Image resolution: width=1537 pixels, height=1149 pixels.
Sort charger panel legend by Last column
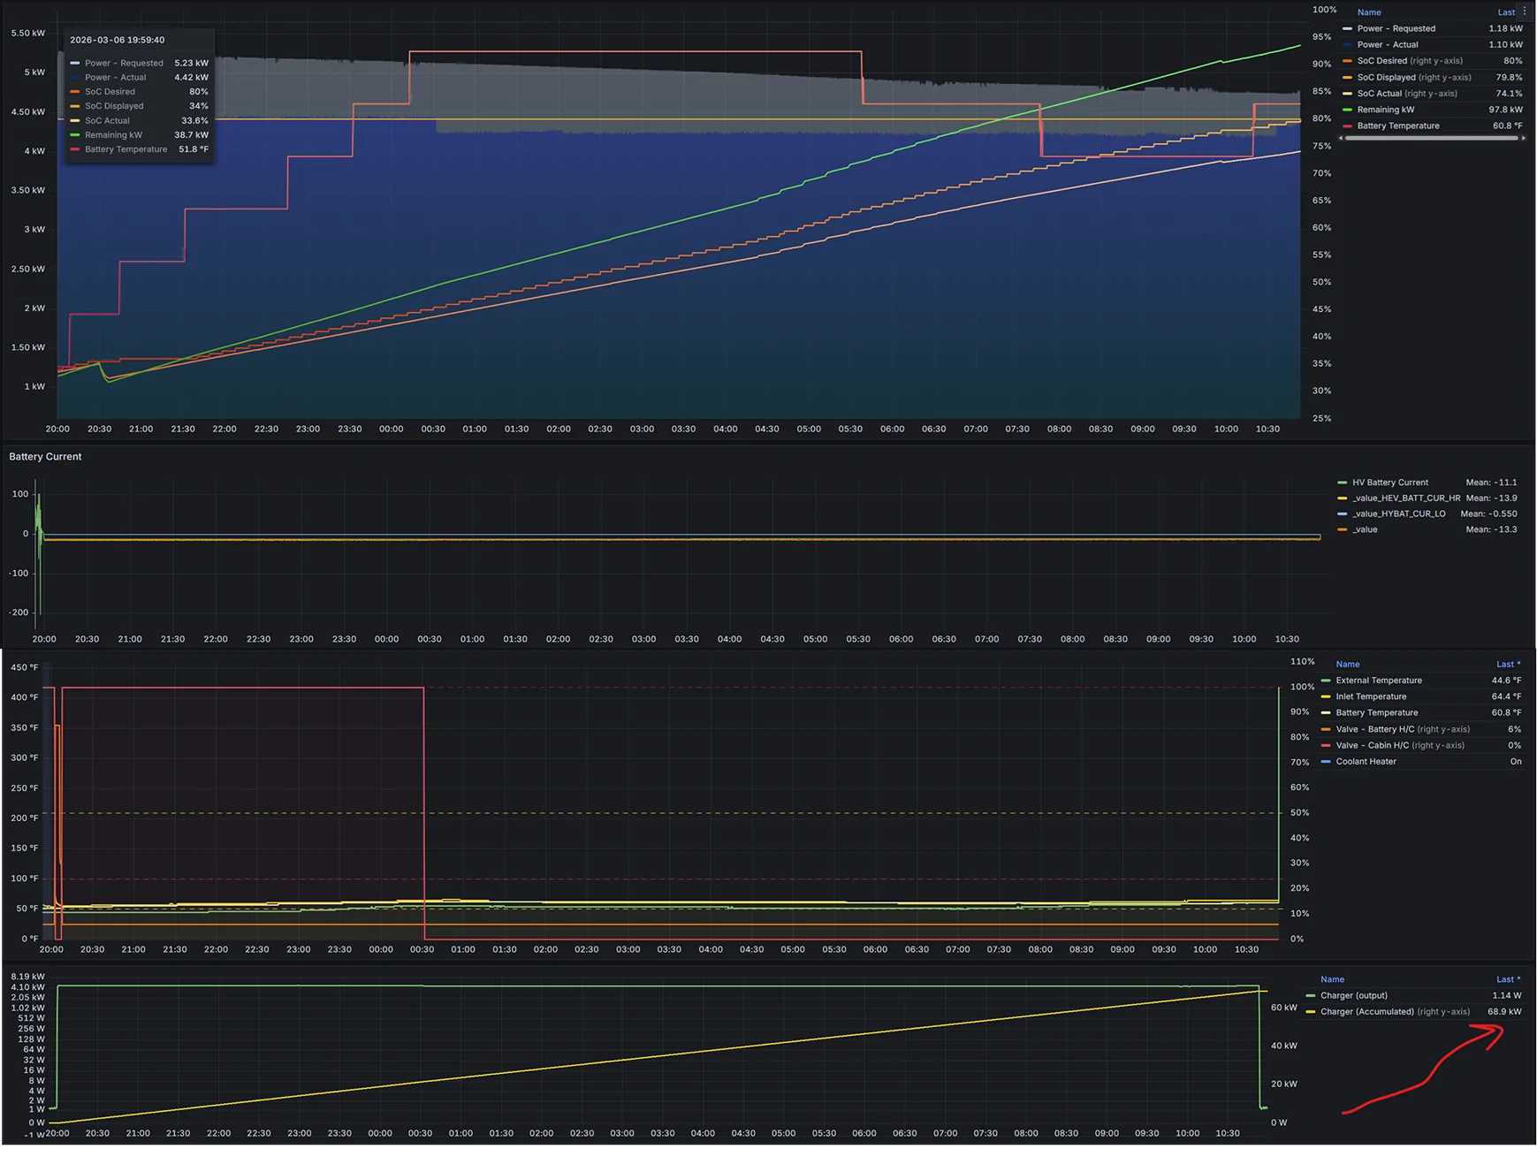[x=1506, y=979]
